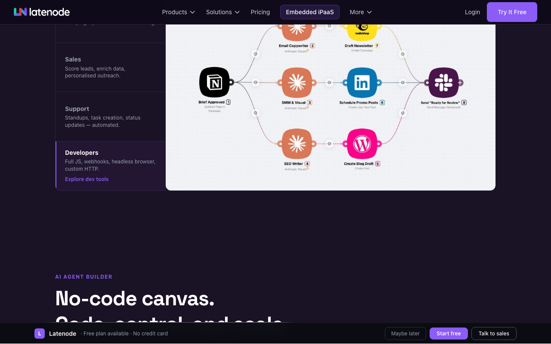The width and height of the screenshot is (551, 344).
Task: Click gear between Notion and SMM & Visual
Action: (x=255, y=83)
